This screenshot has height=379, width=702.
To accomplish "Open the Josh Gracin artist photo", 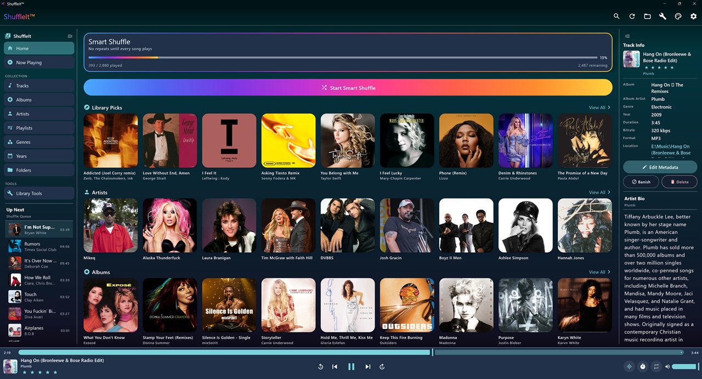I will (x=407, y=225).
